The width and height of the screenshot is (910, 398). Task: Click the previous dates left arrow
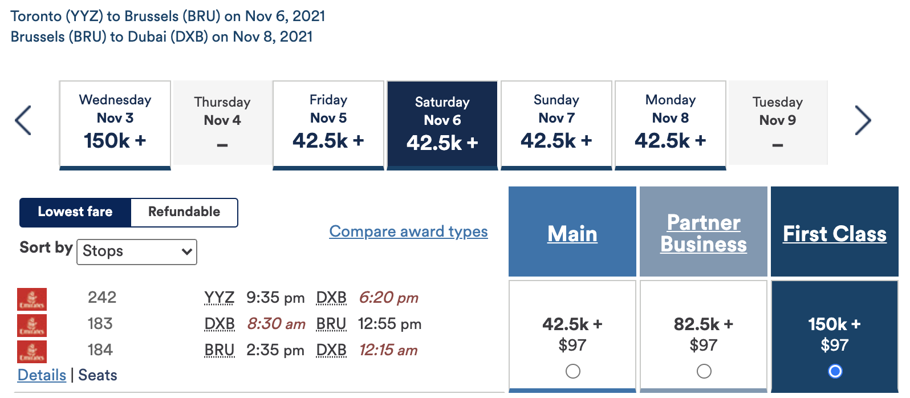23,120
